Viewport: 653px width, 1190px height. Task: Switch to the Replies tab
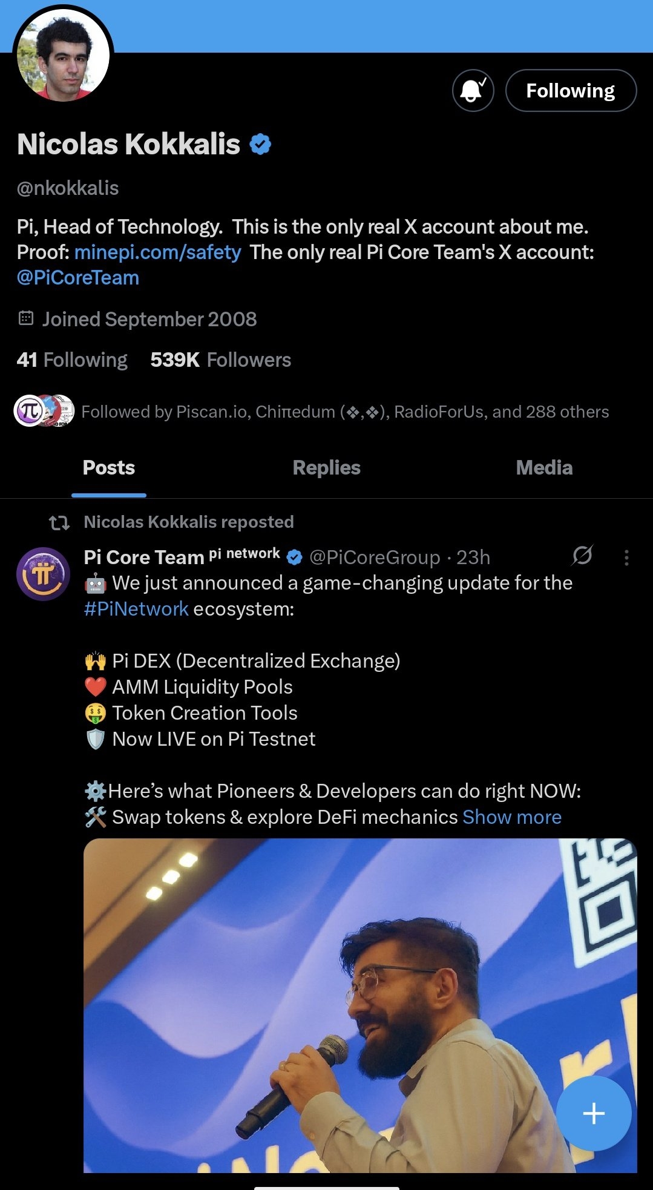326,468
